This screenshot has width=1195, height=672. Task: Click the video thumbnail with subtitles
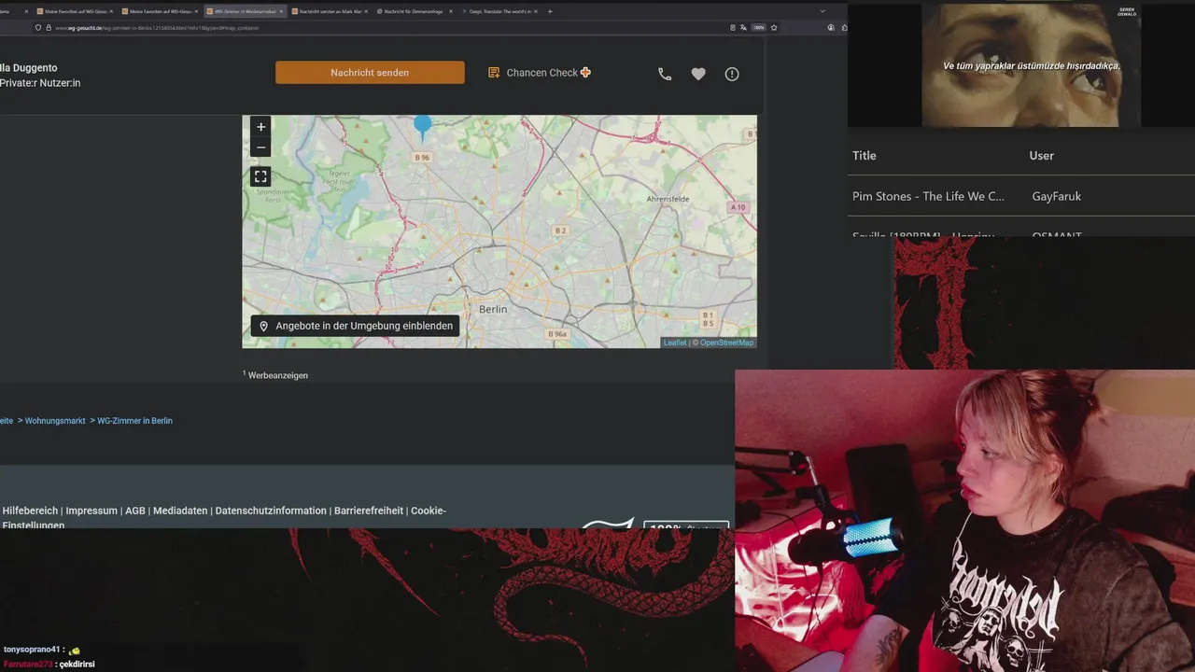pyautogui.click(x=1031, y=65)
